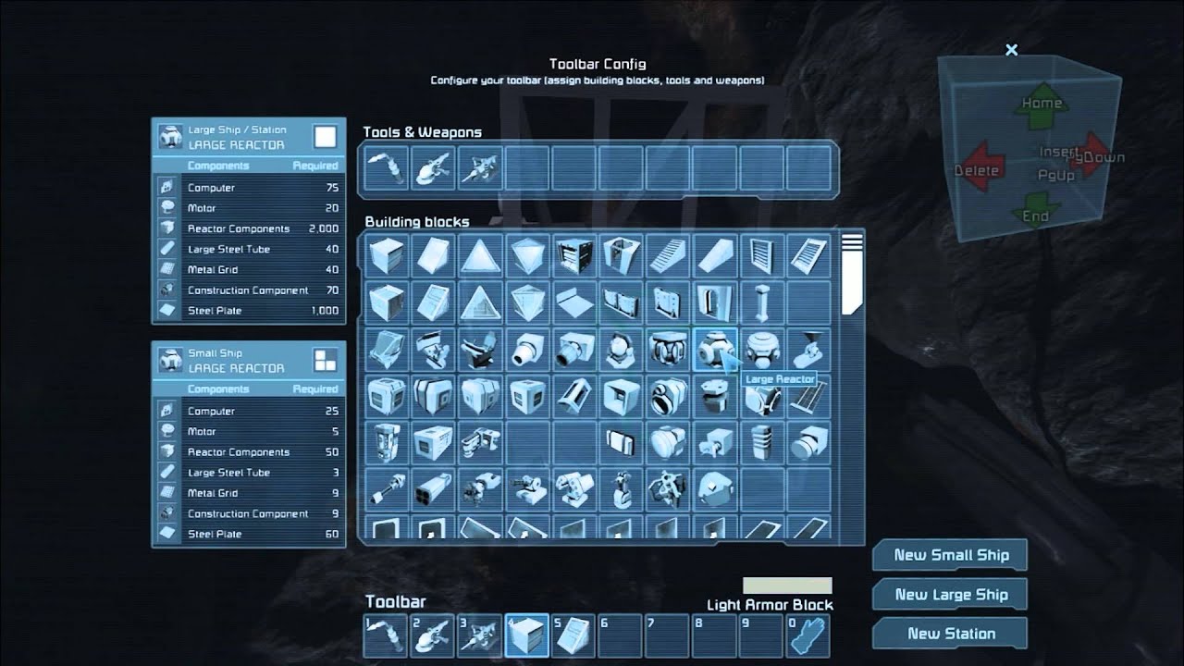Select toolbar slot 5 slope block
This screenshot has width=1184, height=666.
(574, 635)
